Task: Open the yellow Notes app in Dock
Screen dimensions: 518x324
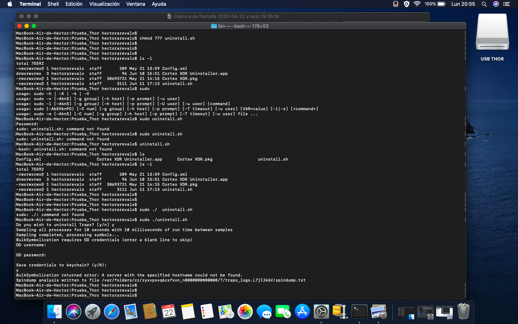Action: click(x=188, y=312)
